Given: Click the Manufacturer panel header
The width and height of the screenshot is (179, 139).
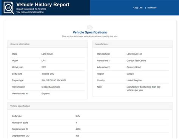Looking at the screenshot, I should tap(133, 44).
